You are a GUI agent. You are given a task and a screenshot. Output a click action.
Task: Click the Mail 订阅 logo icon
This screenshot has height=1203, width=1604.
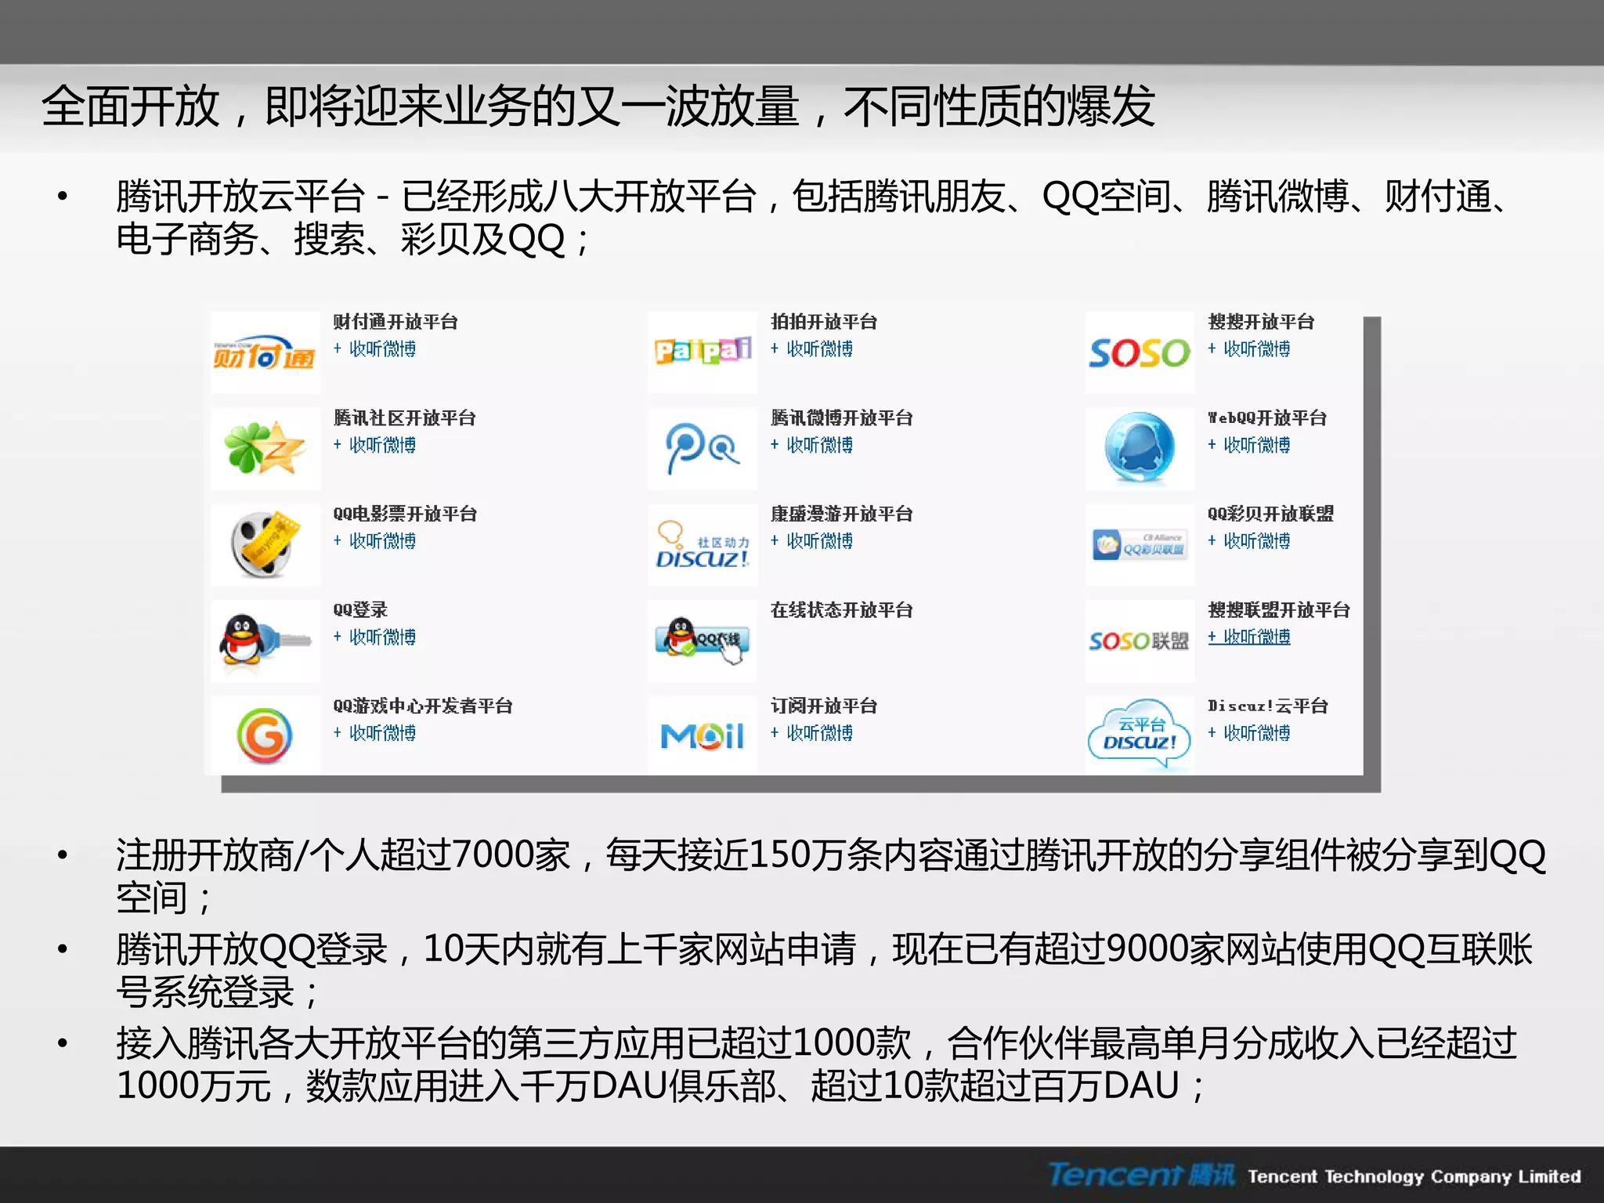coord(703,735)
